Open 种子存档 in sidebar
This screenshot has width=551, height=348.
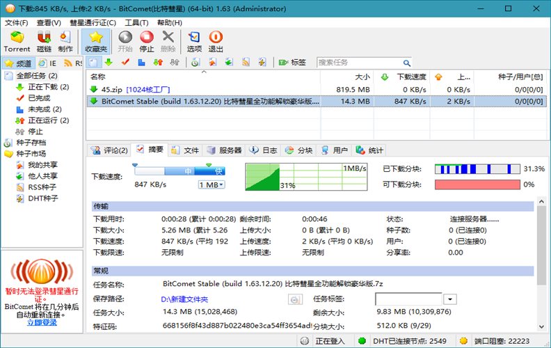click(x=31, y=143)
